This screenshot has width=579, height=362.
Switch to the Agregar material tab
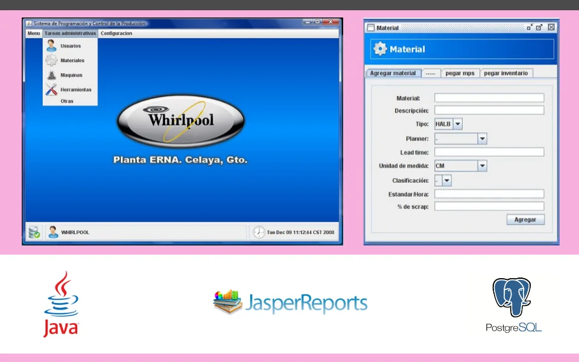(393, 73)
